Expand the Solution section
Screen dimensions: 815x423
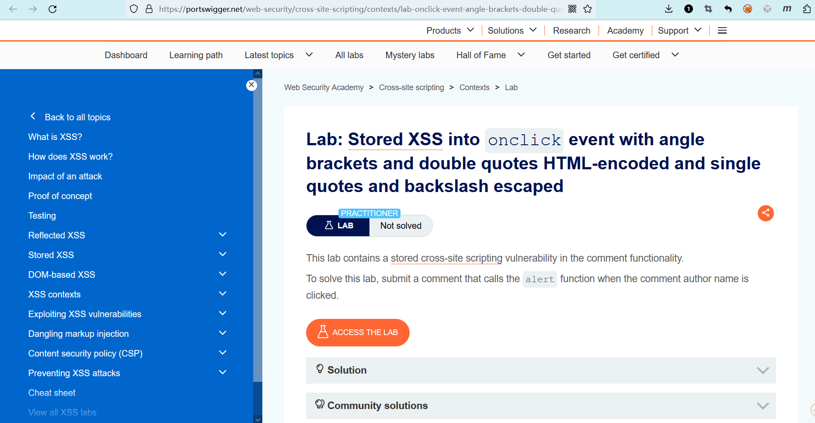[x=540, y=371]
